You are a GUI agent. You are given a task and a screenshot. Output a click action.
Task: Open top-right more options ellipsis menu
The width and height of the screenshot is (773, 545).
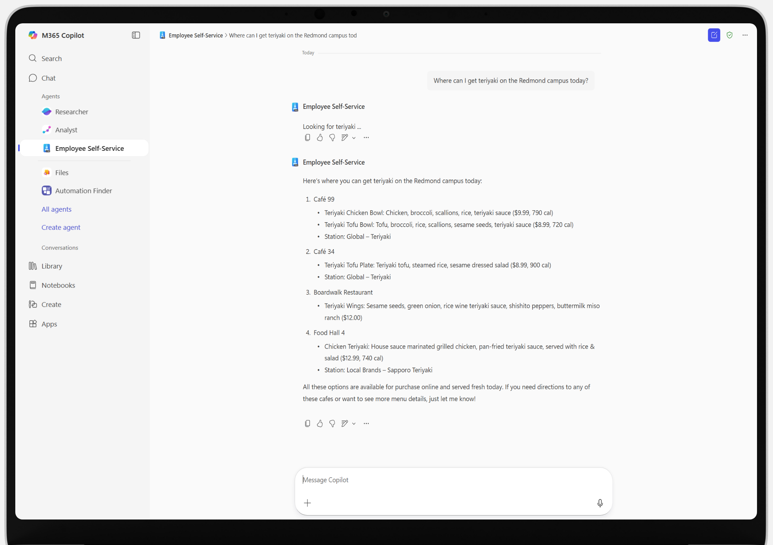(745, 35)
